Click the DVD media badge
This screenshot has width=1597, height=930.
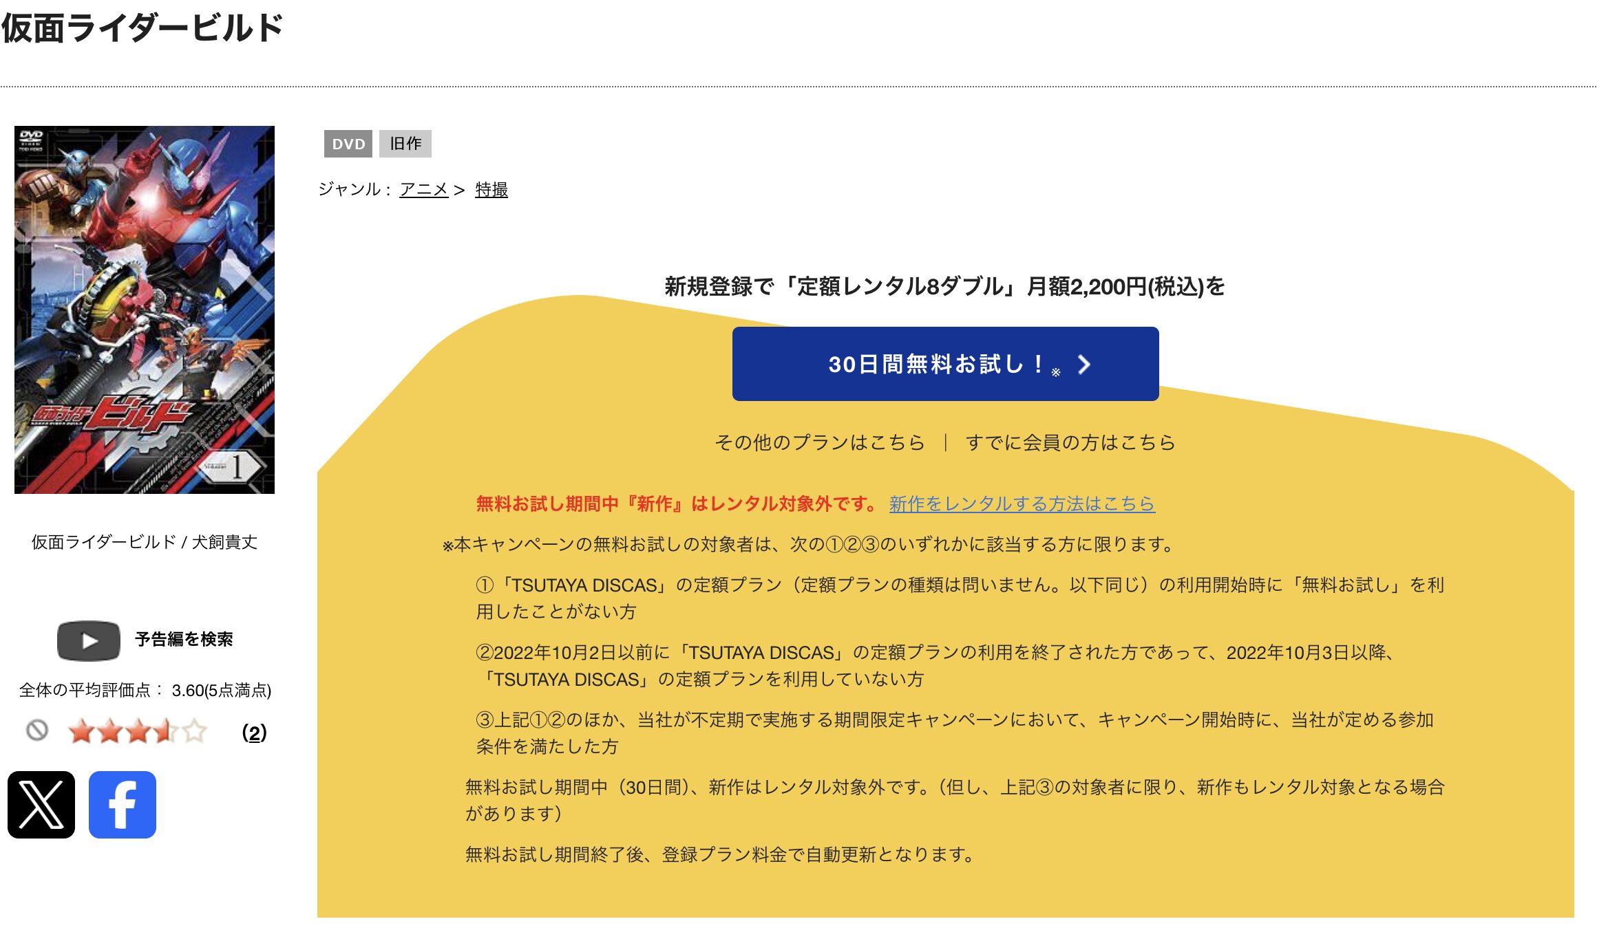(x=348, y=144)
